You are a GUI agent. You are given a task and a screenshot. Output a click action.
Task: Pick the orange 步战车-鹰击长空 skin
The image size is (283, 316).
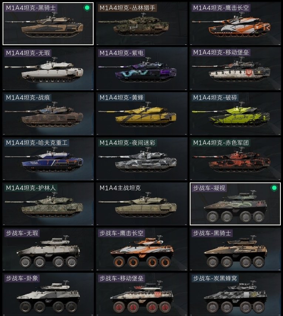pyautogui.click(x=142, y=249)
